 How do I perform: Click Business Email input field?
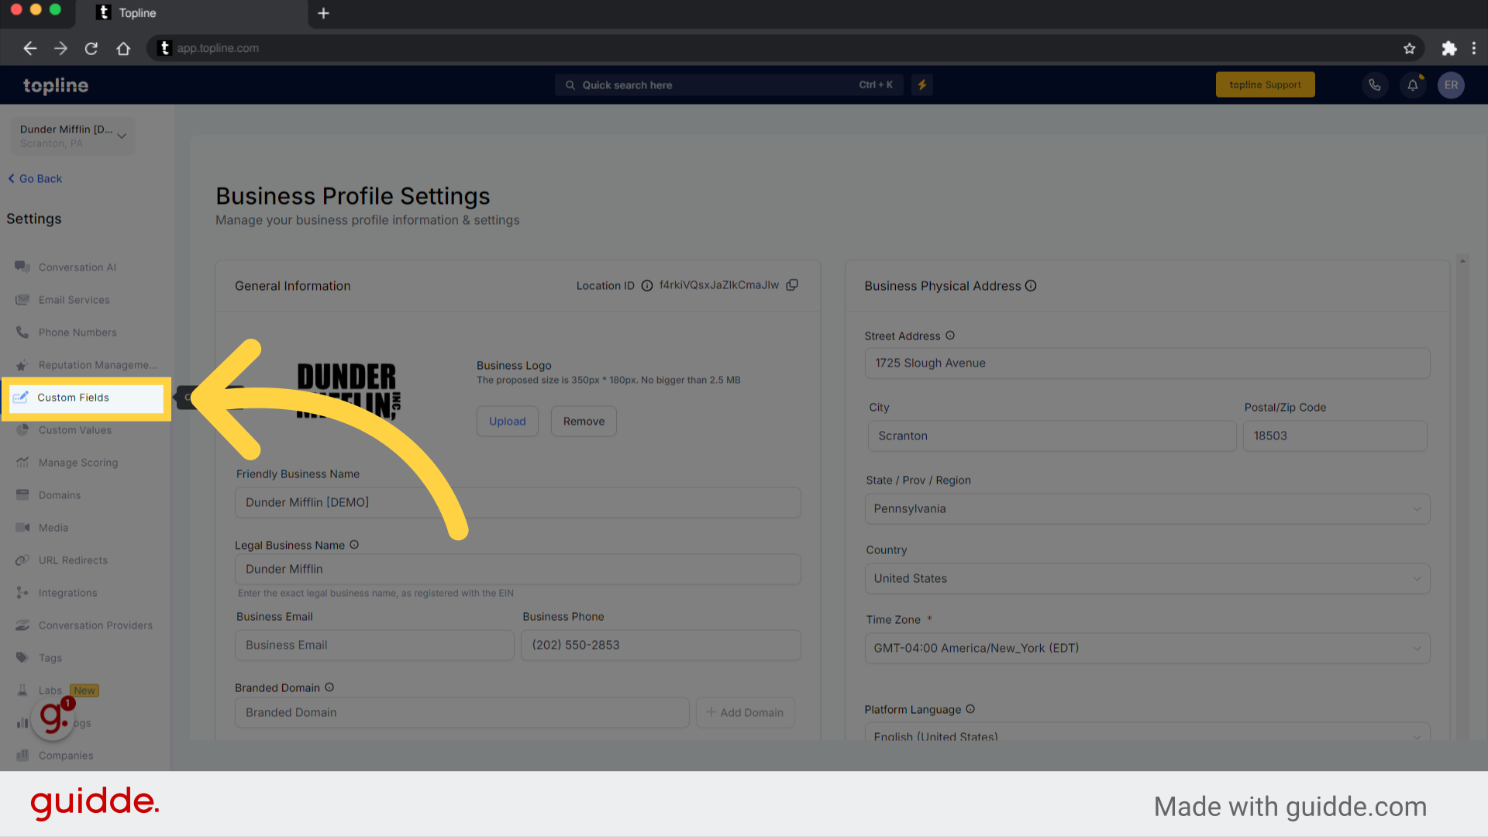[374, 646]
